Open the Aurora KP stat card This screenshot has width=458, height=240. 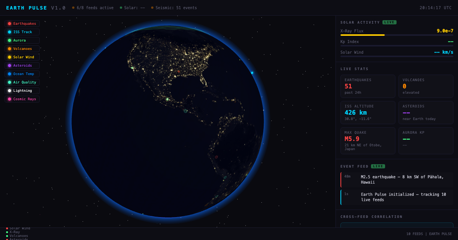426,141
